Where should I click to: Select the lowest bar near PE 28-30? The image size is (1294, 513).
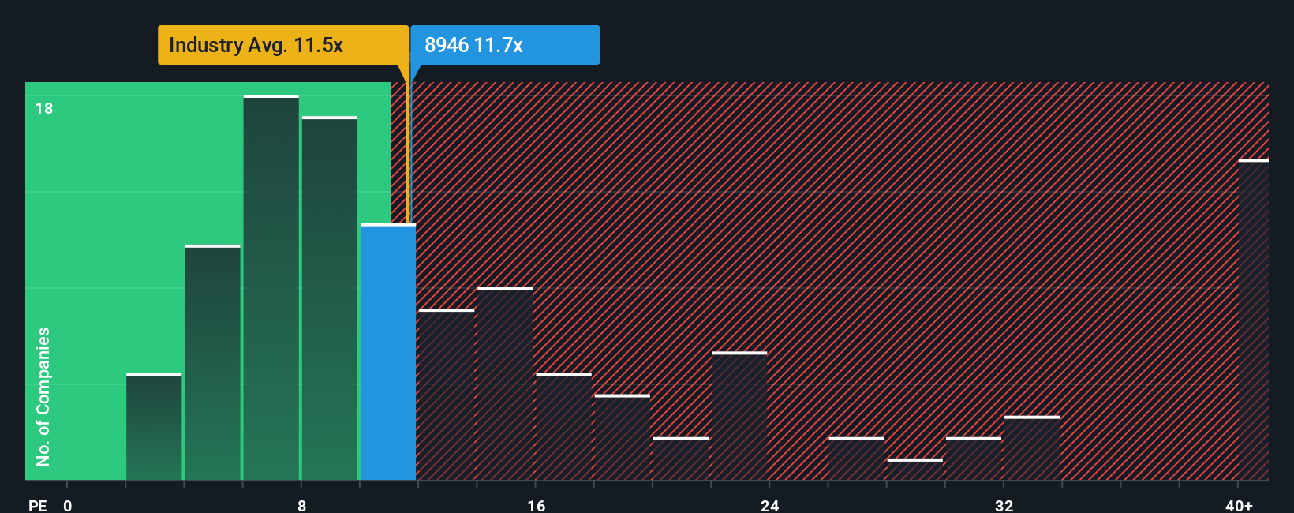(915, 470)
